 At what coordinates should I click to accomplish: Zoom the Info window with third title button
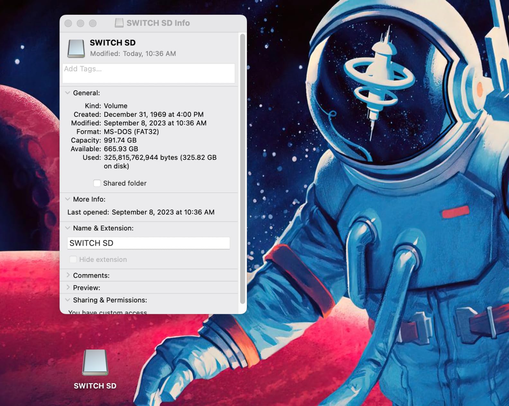point(93,23)
